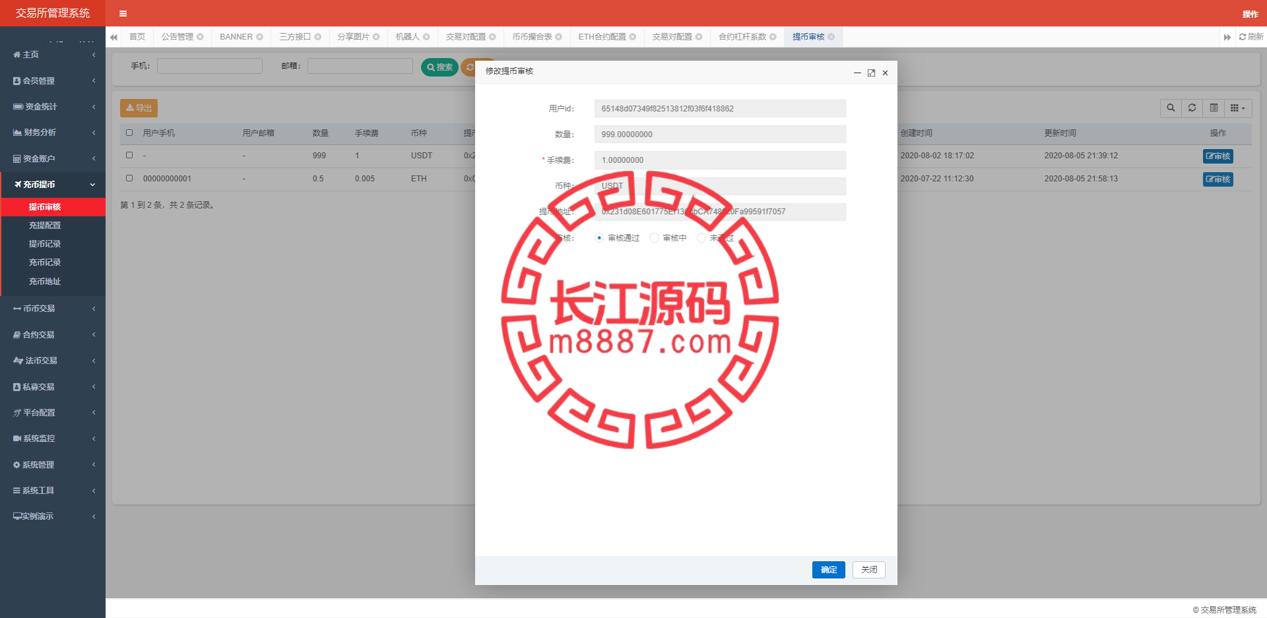The image size is (1267, 618).
Task: Expand the 资金统计 sidebar menu
Action: (53, 107)
